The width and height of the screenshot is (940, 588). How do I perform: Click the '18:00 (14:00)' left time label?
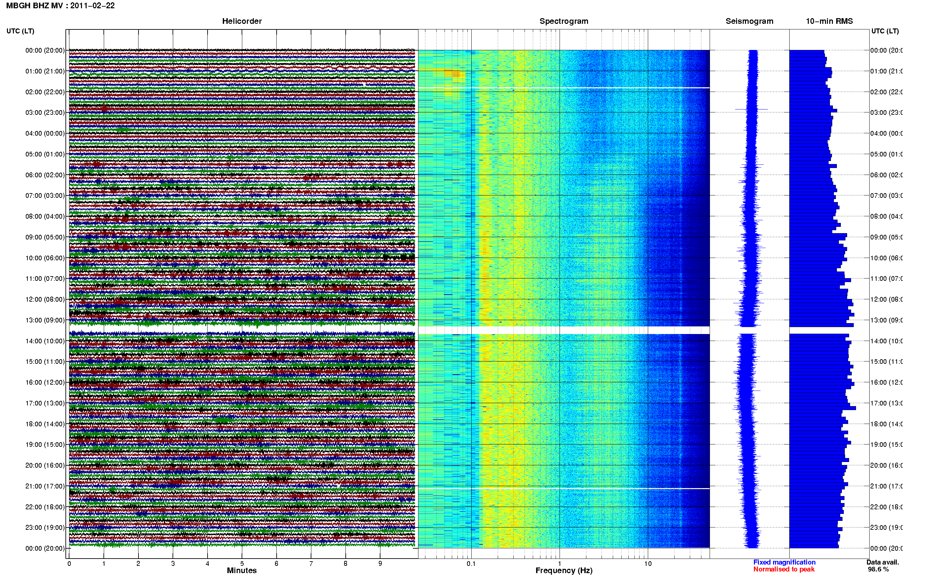pos(45,424)
